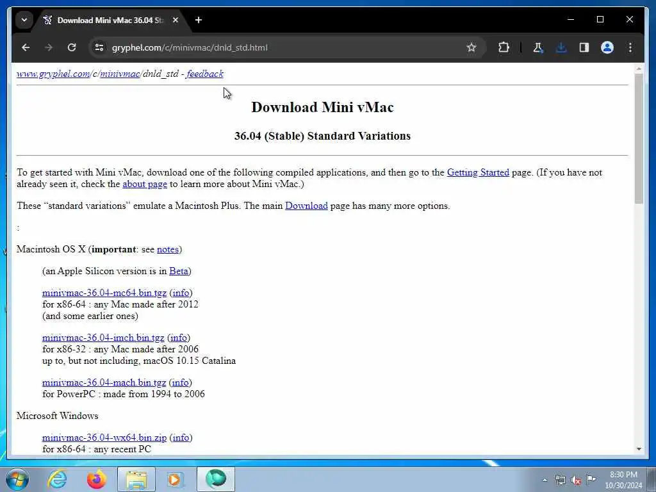
Task: Show the downloads tray icon
Action: pyautogui.click(x=561, y=47)
